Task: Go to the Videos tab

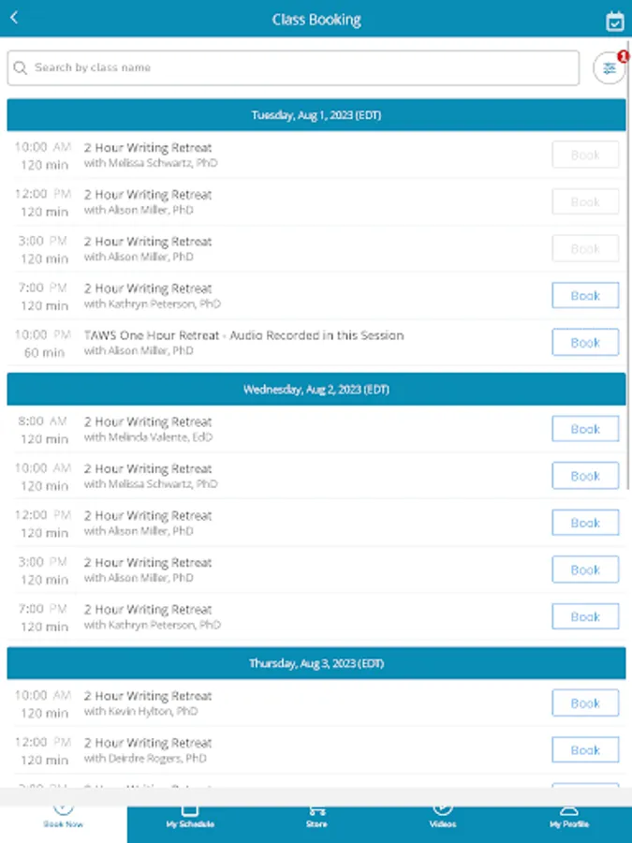Action: 443,815
